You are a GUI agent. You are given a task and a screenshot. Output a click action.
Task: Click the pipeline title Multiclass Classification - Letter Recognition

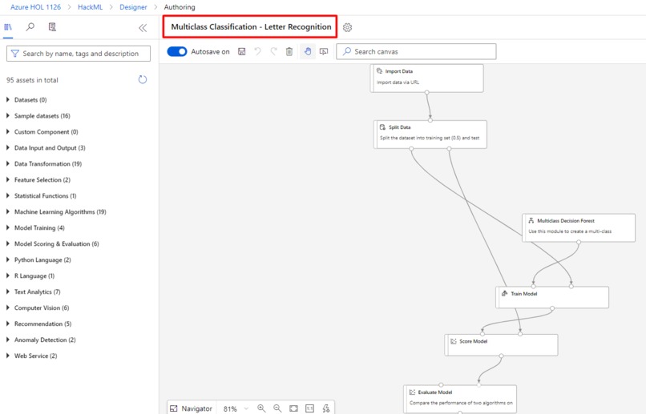251,26
